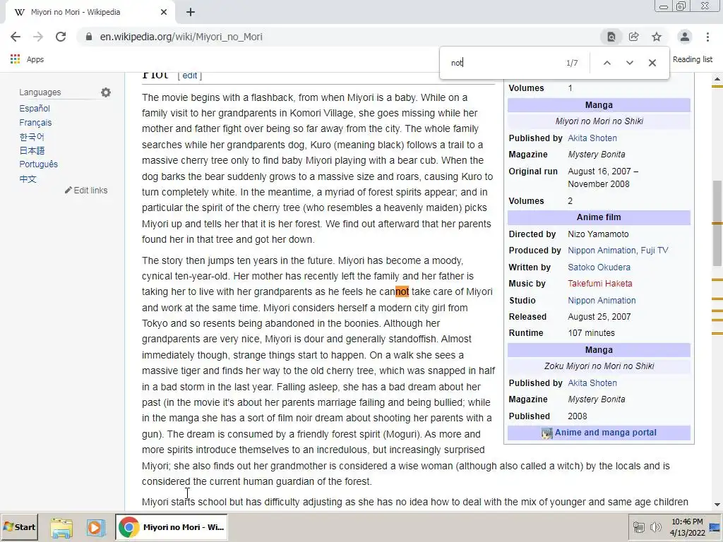723x542 pixels.
Task: Open Chrome's three-dot menu
Action: 707,37
